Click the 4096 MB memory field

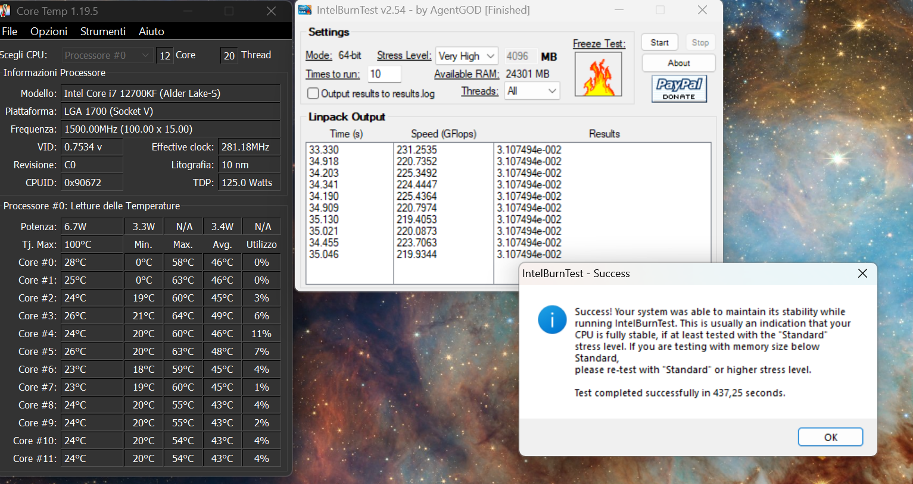pyautogui.click(x=520, y=56)
